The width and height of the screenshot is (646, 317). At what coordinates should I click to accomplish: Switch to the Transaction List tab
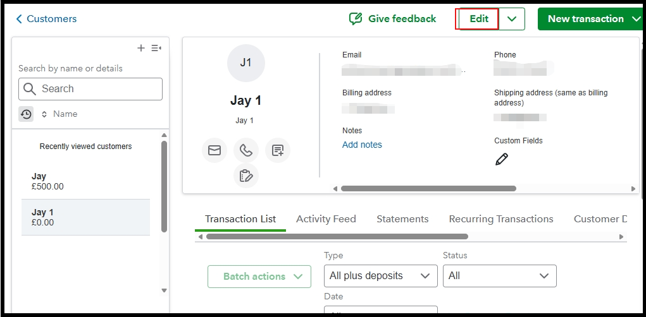coord(240,219)
